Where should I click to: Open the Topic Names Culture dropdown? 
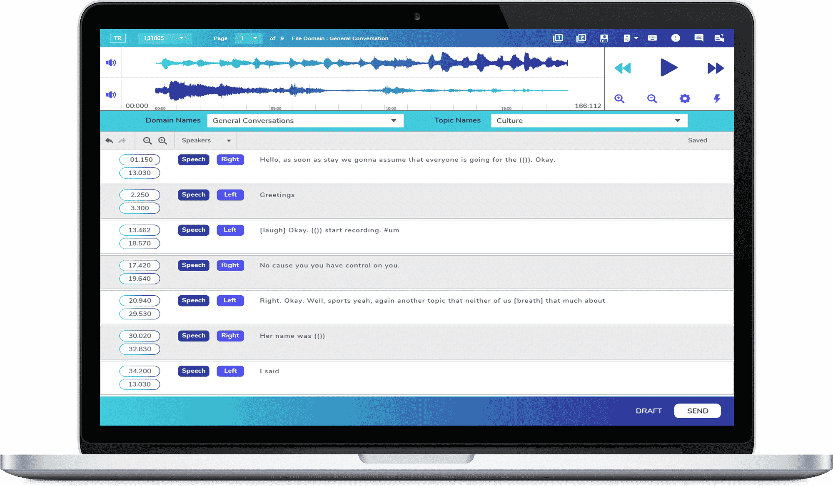(589, 121)
